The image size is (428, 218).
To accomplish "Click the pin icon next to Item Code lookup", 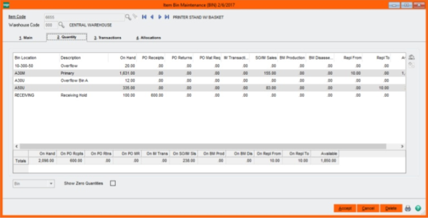I will point(135,17).
